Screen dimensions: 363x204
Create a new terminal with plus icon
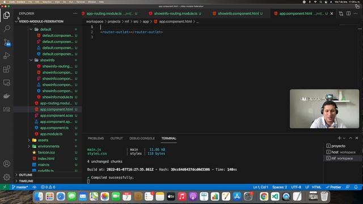click(x=339, y=138)
